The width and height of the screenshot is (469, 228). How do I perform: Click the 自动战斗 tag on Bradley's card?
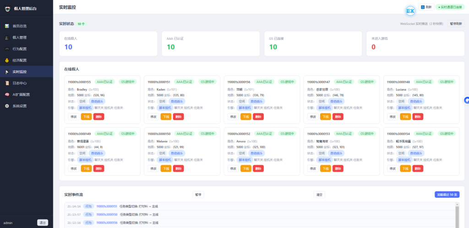click(x=97, y=101)
